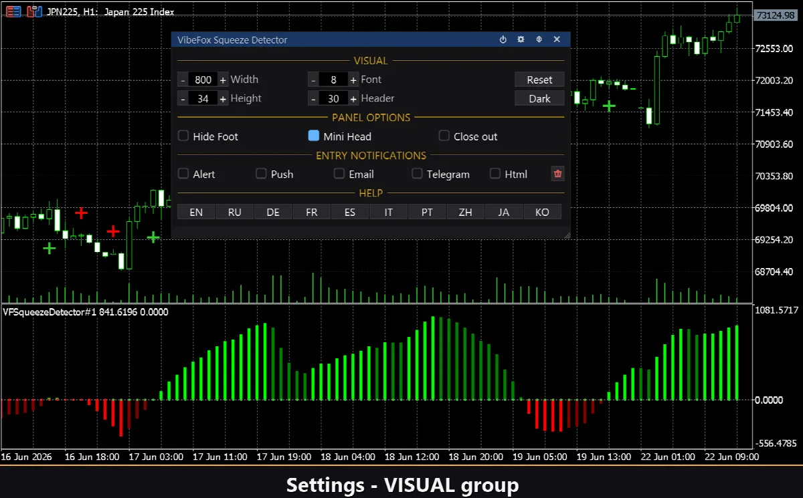Close the VibeFox Squeeze Detector panel
This screenshot has width=803, height=498.
(557, 40)
